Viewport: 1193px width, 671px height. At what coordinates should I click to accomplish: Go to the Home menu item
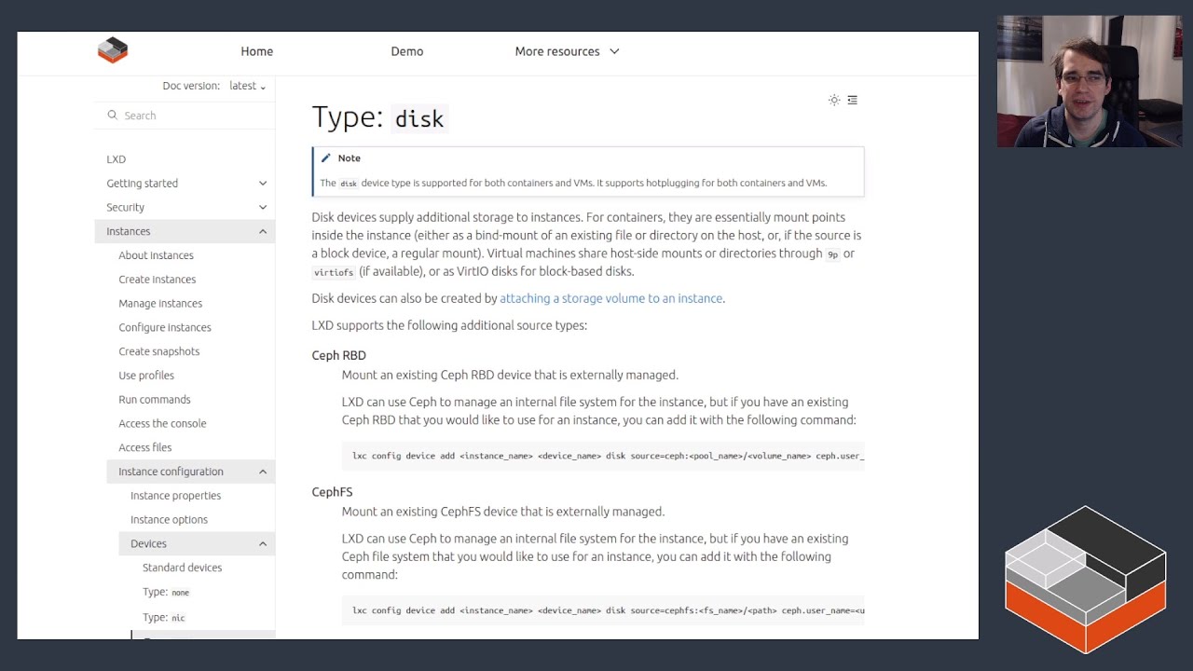[x=256, y=51]
